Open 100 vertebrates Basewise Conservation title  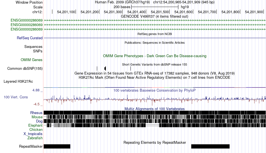[155, 90]
